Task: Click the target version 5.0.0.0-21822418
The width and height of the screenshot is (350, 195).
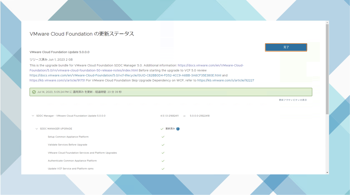Action: 200,116
